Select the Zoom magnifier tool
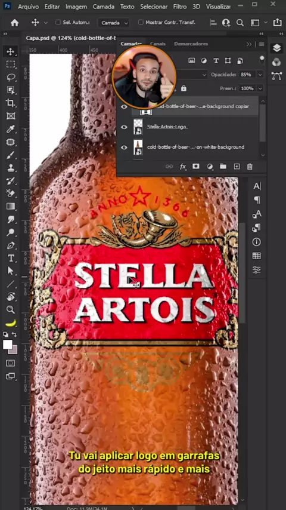 [11, 309]
